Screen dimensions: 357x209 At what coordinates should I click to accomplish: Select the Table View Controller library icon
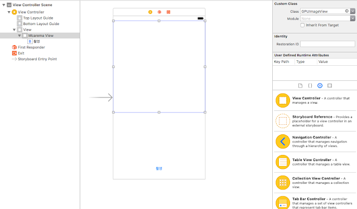[283, 162]
